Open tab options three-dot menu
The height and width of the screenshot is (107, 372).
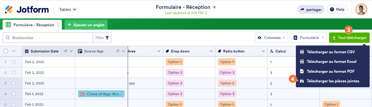point(58,25)
